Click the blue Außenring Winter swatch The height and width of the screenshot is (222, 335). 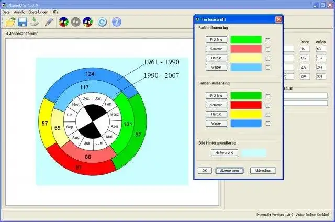246,123
